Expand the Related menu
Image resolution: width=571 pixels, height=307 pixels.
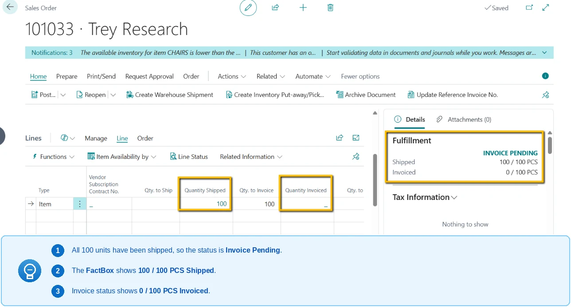point(270,76)
